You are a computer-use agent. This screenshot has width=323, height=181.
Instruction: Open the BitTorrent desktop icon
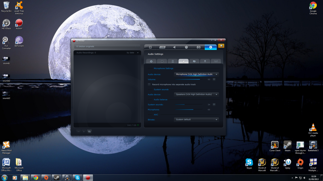click(x=19, y=41)
